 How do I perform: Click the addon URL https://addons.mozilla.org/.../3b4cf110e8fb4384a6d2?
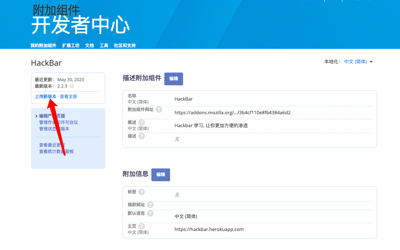pyautogui.click(x=232, y=113)
